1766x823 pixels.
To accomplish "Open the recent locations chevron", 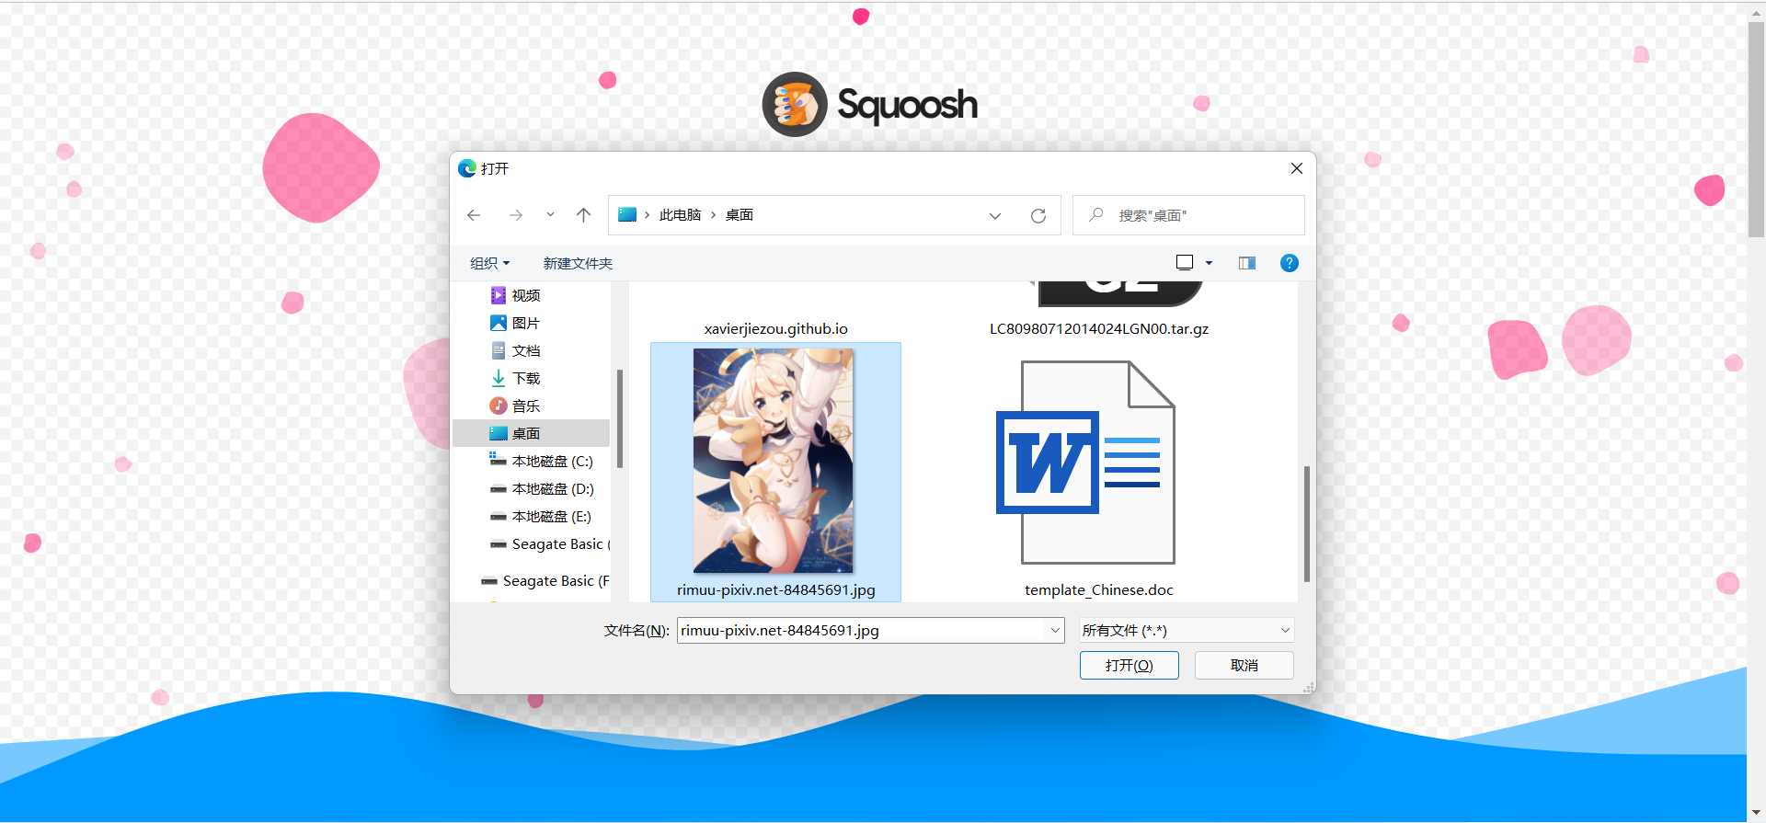I will [x=550, y=215].
